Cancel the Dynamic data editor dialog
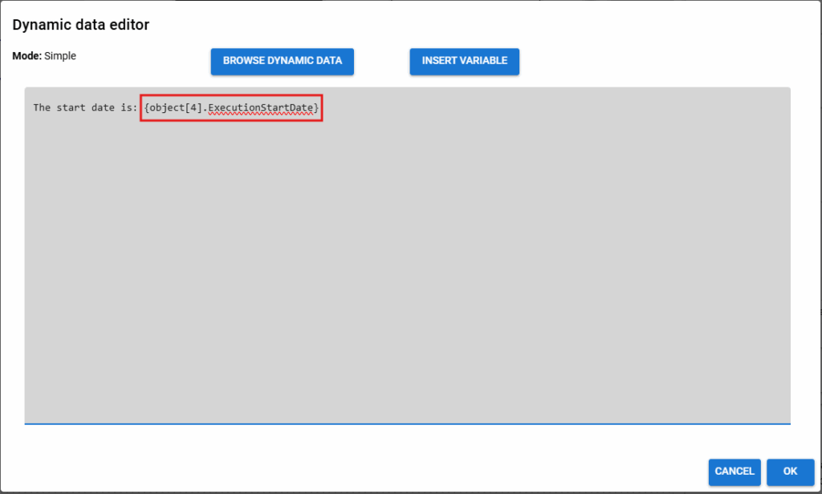822x494 pixels. (735, 472)
